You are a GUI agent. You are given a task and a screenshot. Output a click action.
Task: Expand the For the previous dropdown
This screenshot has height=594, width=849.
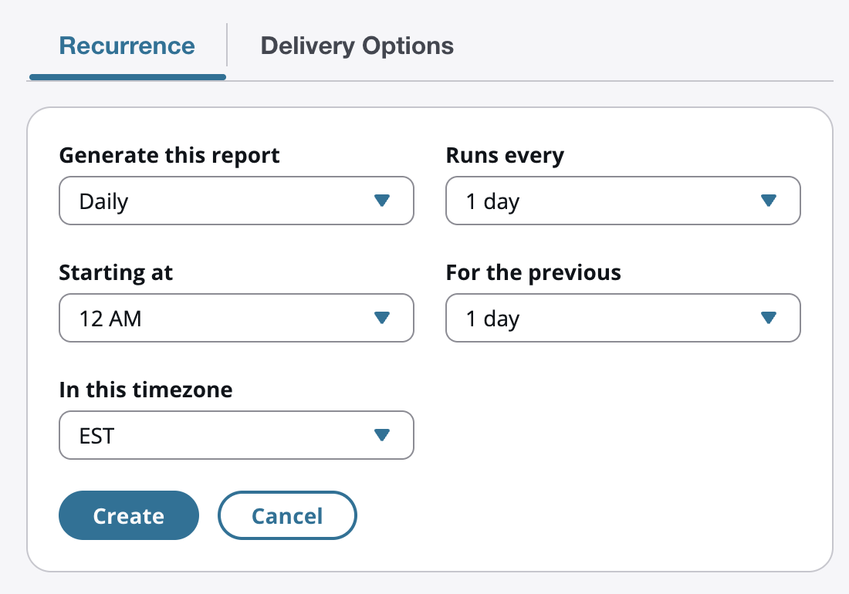pyautogui.click(x=623, y=318)
